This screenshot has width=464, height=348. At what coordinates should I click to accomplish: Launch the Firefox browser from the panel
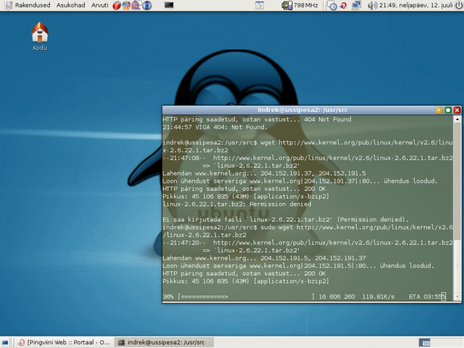(126, 5)
